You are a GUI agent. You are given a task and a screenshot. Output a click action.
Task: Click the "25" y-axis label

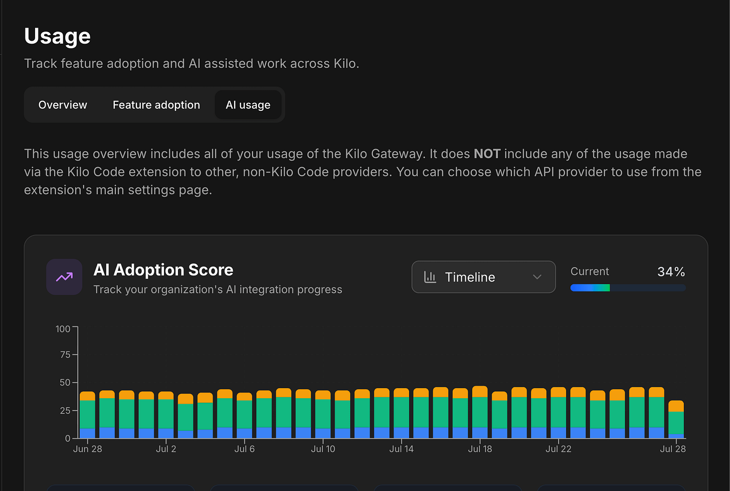pyautogui.click(x=65, y=411)
